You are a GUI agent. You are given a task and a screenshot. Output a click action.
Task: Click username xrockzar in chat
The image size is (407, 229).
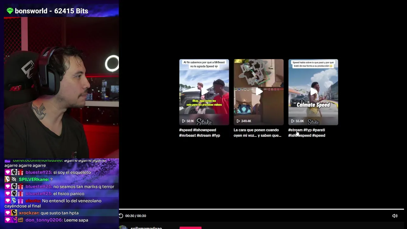click(x=29, y=213)
